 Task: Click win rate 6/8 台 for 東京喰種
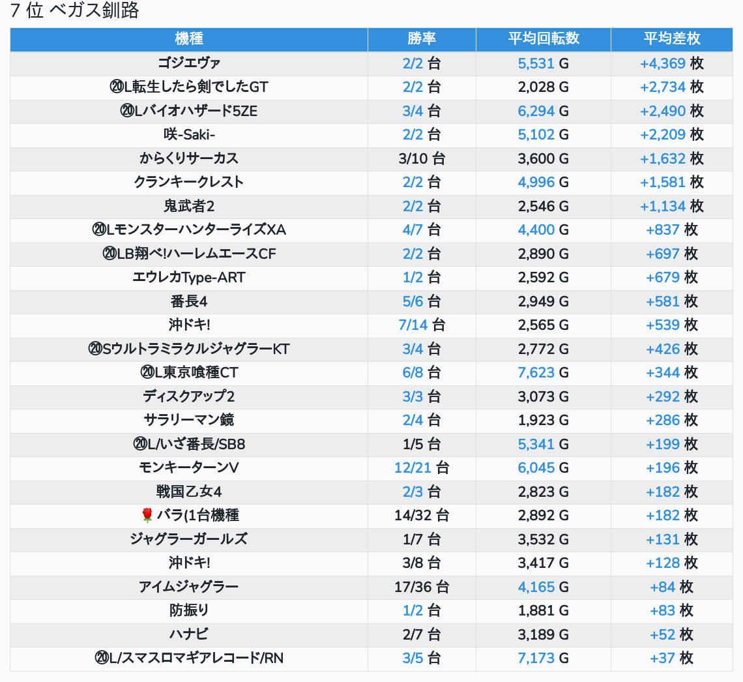click(422, 372)
